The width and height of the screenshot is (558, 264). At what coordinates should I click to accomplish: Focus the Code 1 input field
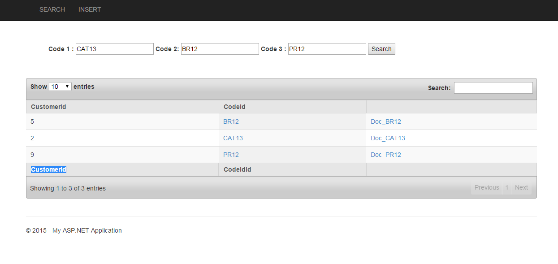coord(114,49)
